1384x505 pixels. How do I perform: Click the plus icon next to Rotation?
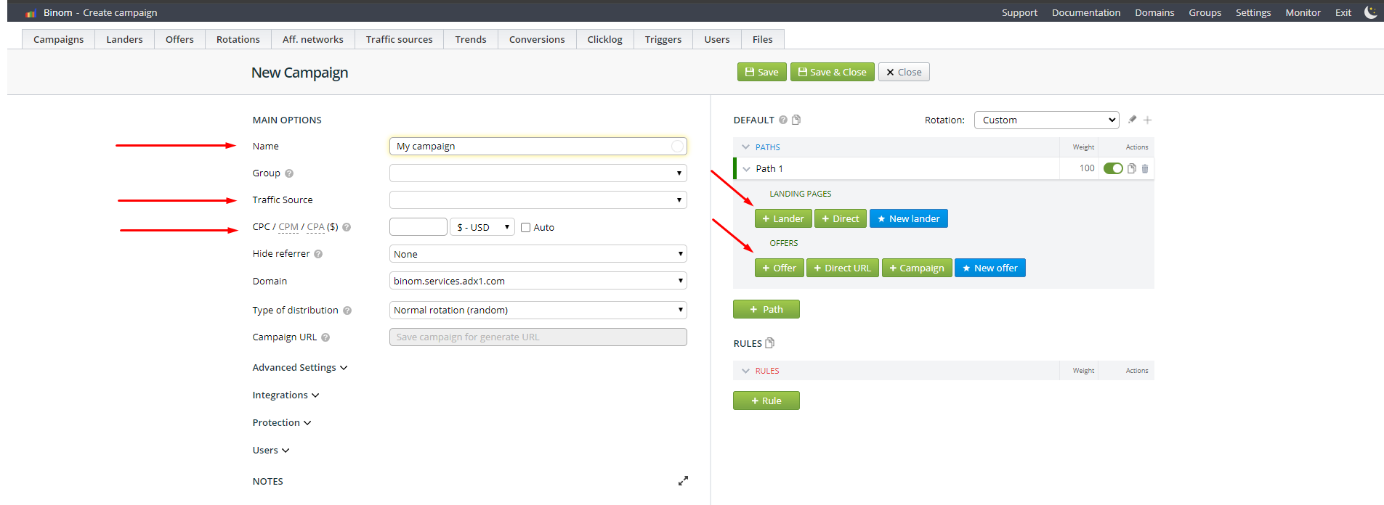tap(1148, 120)
